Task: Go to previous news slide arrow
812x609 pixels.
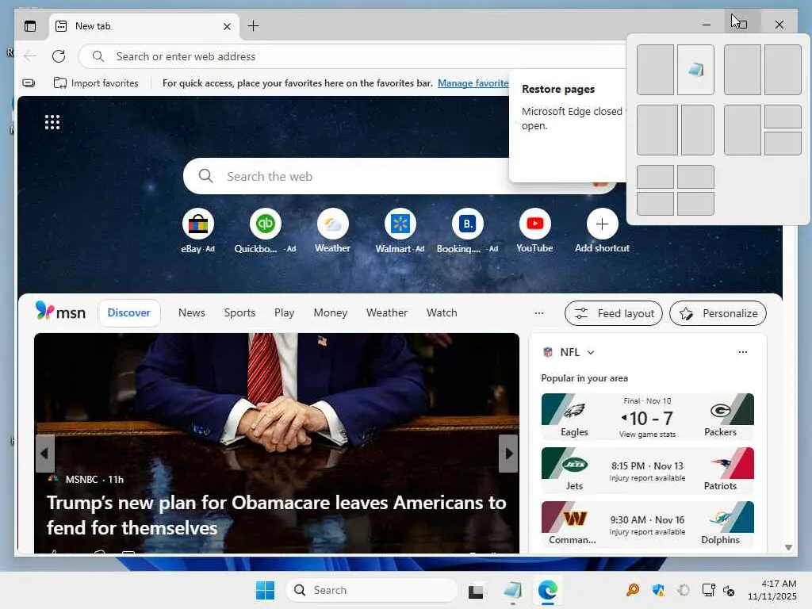Action: pyautogui.click(x=44, y=454)
